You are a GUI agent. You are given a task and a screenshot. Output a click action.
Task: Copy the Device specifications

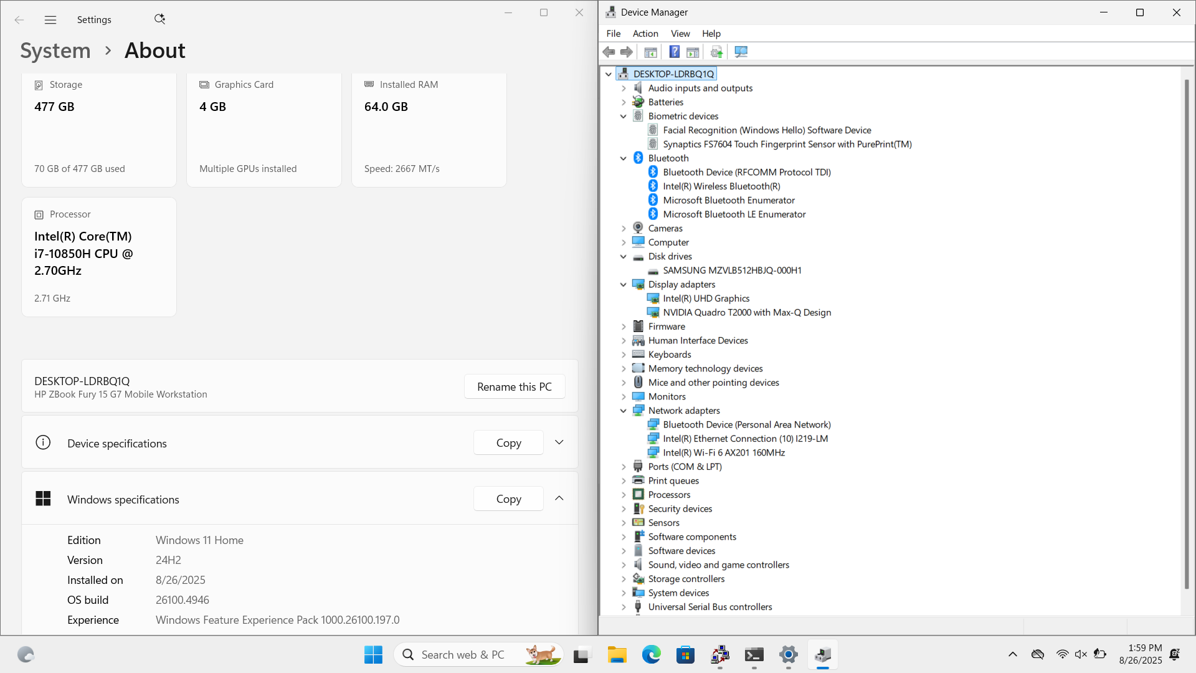[508, 443]
